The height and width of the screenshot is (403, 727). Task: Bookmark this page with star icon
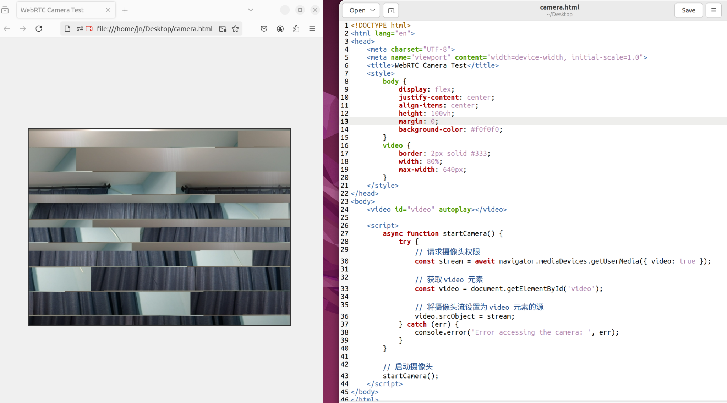[235, 29]
